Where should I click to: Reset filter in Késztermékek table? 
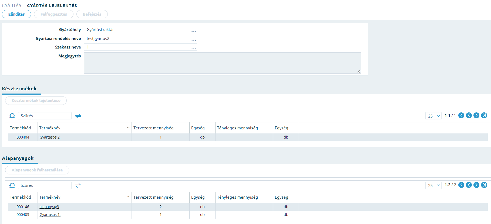tap(12, 116)
